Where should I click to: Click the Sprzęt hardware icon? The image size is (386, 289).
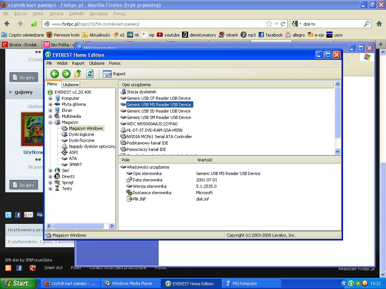(57, 183)
